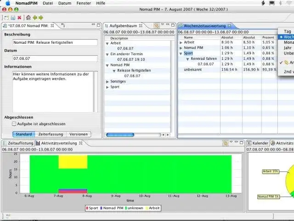This screenshot has width=294, height=221.
Task: Expand Nomad PIM row in Wochenzeitauswertung
Action: 181,48
